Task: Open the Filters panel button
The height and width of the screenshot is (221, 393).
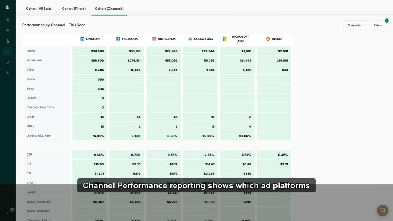Action: pos(378,25)
